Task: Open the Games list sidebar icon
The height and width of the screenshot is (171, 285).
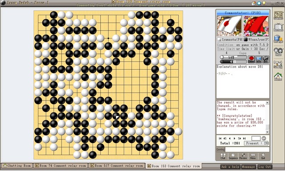Action: 278,15
